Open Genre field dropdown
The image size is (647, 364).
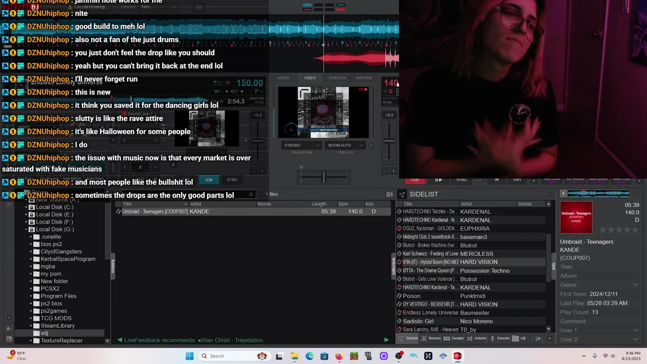pos(635,285)
